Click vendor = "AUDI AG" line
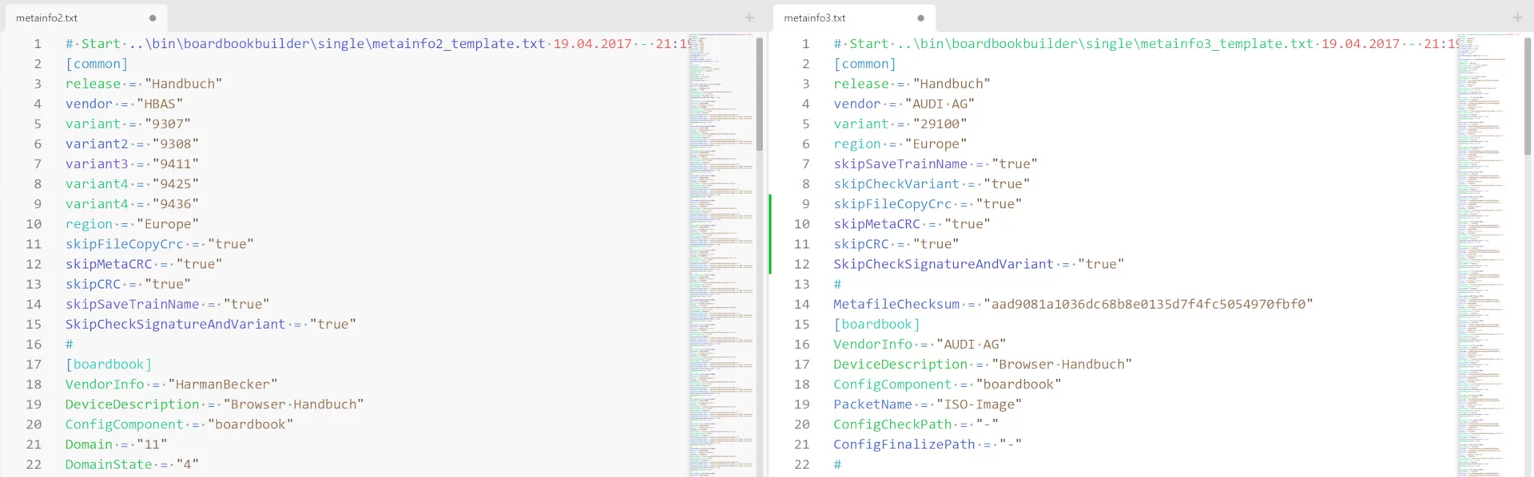This screenshot has width=1534, height=477. coord(904,104)
